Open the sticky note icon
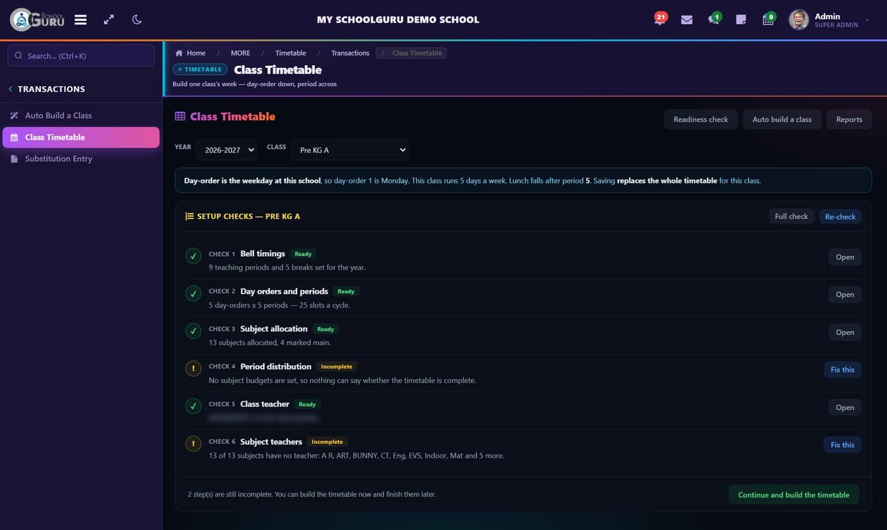 741,20
